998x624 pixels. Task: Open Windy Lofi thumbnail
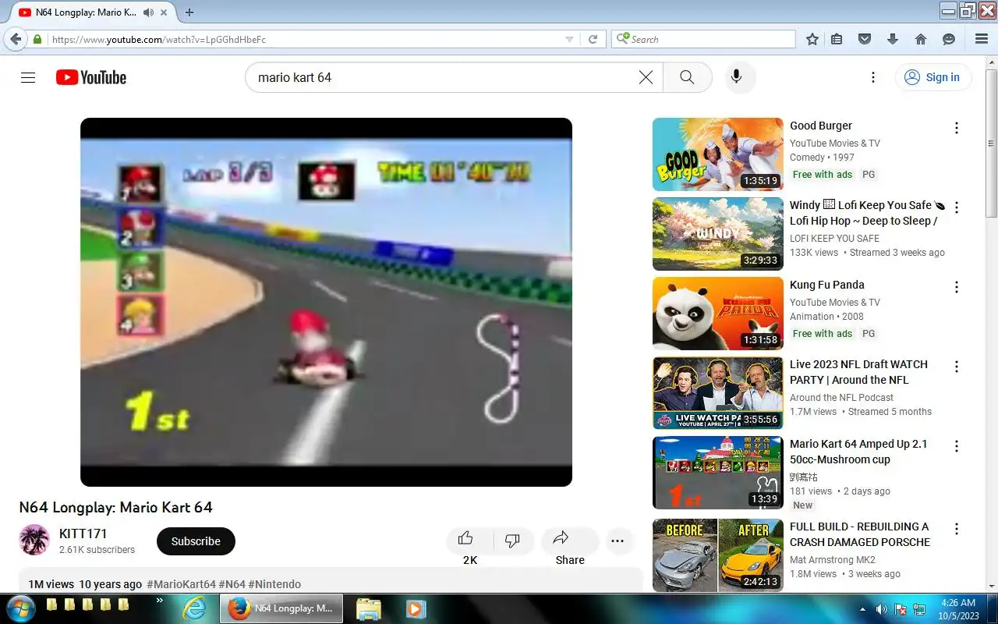click(x=718, y=234)
